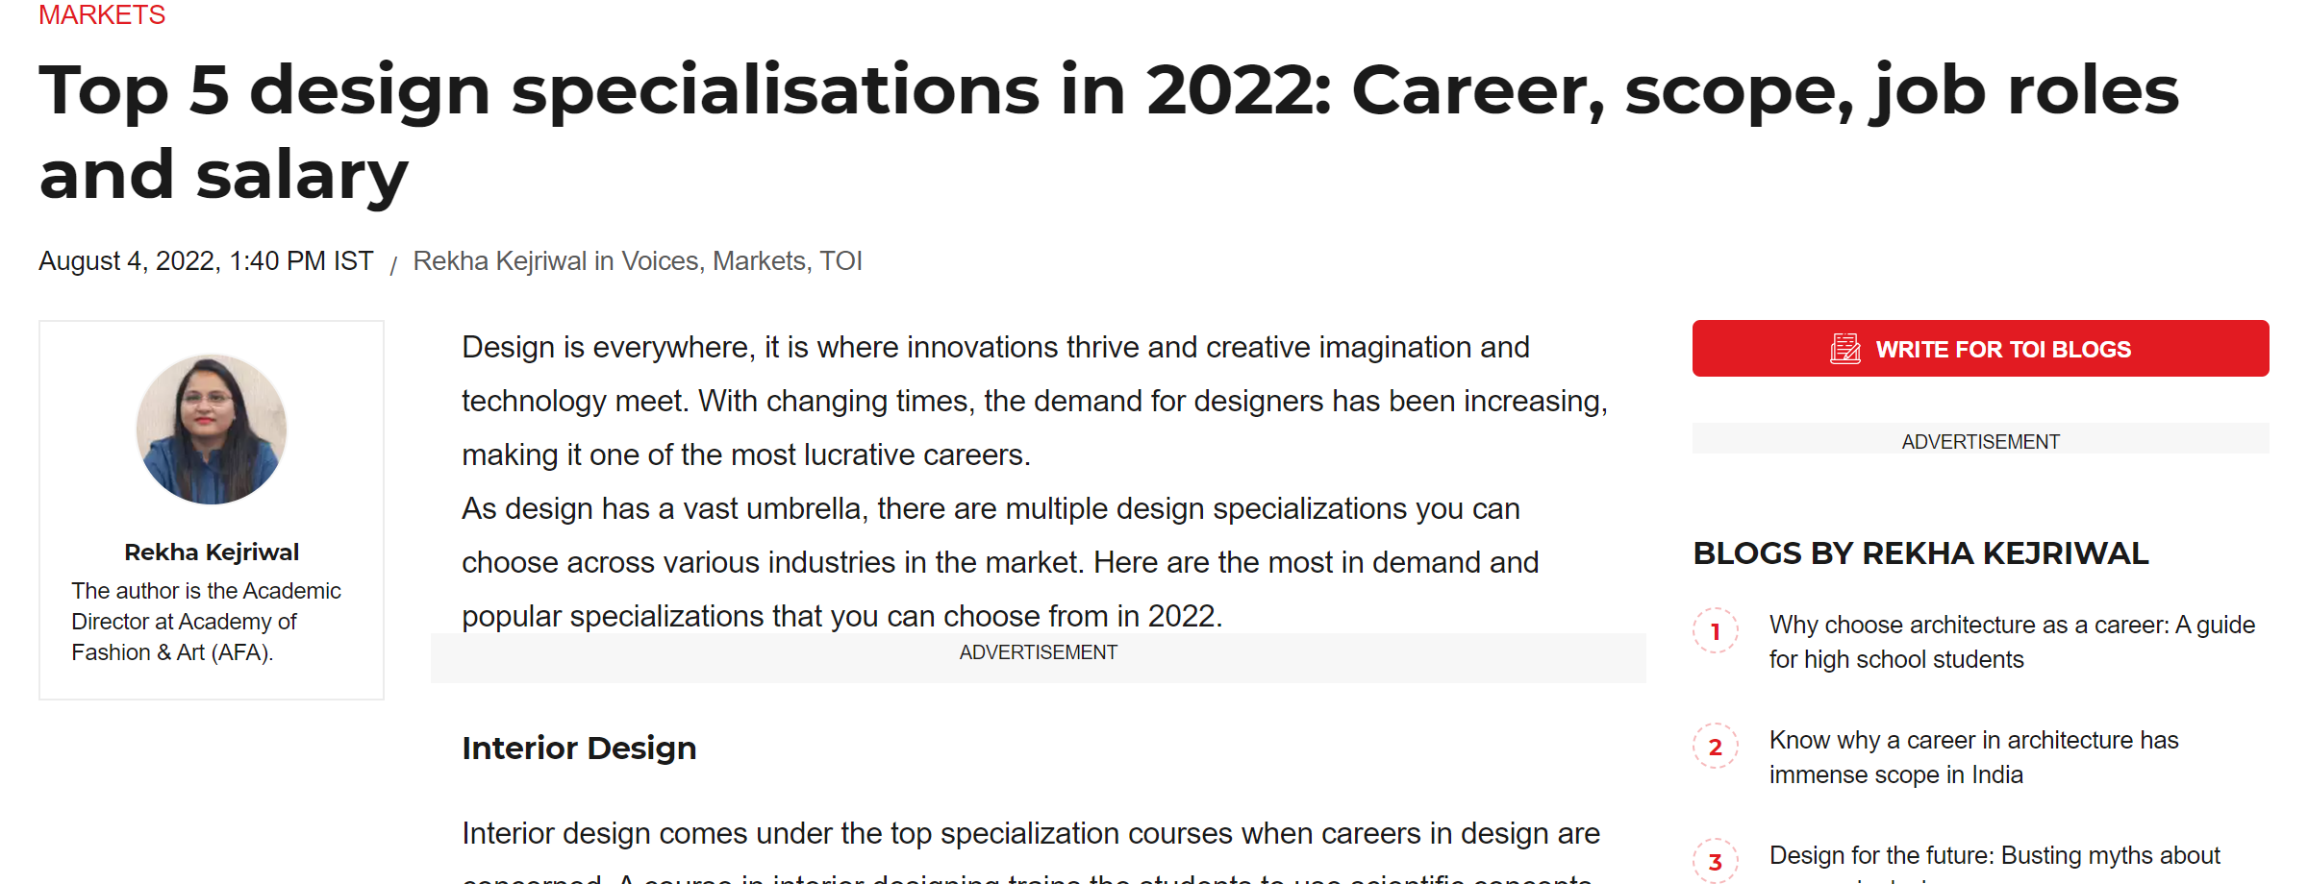
Task: Open blog Design for the future: Busting myths
Action: click(x=1994, y=863)
